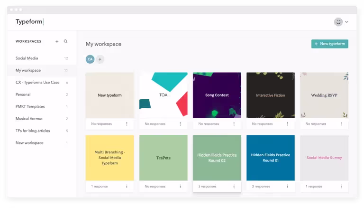
Task: Open the account avatar smiley icon
Action: coord(338,22)
